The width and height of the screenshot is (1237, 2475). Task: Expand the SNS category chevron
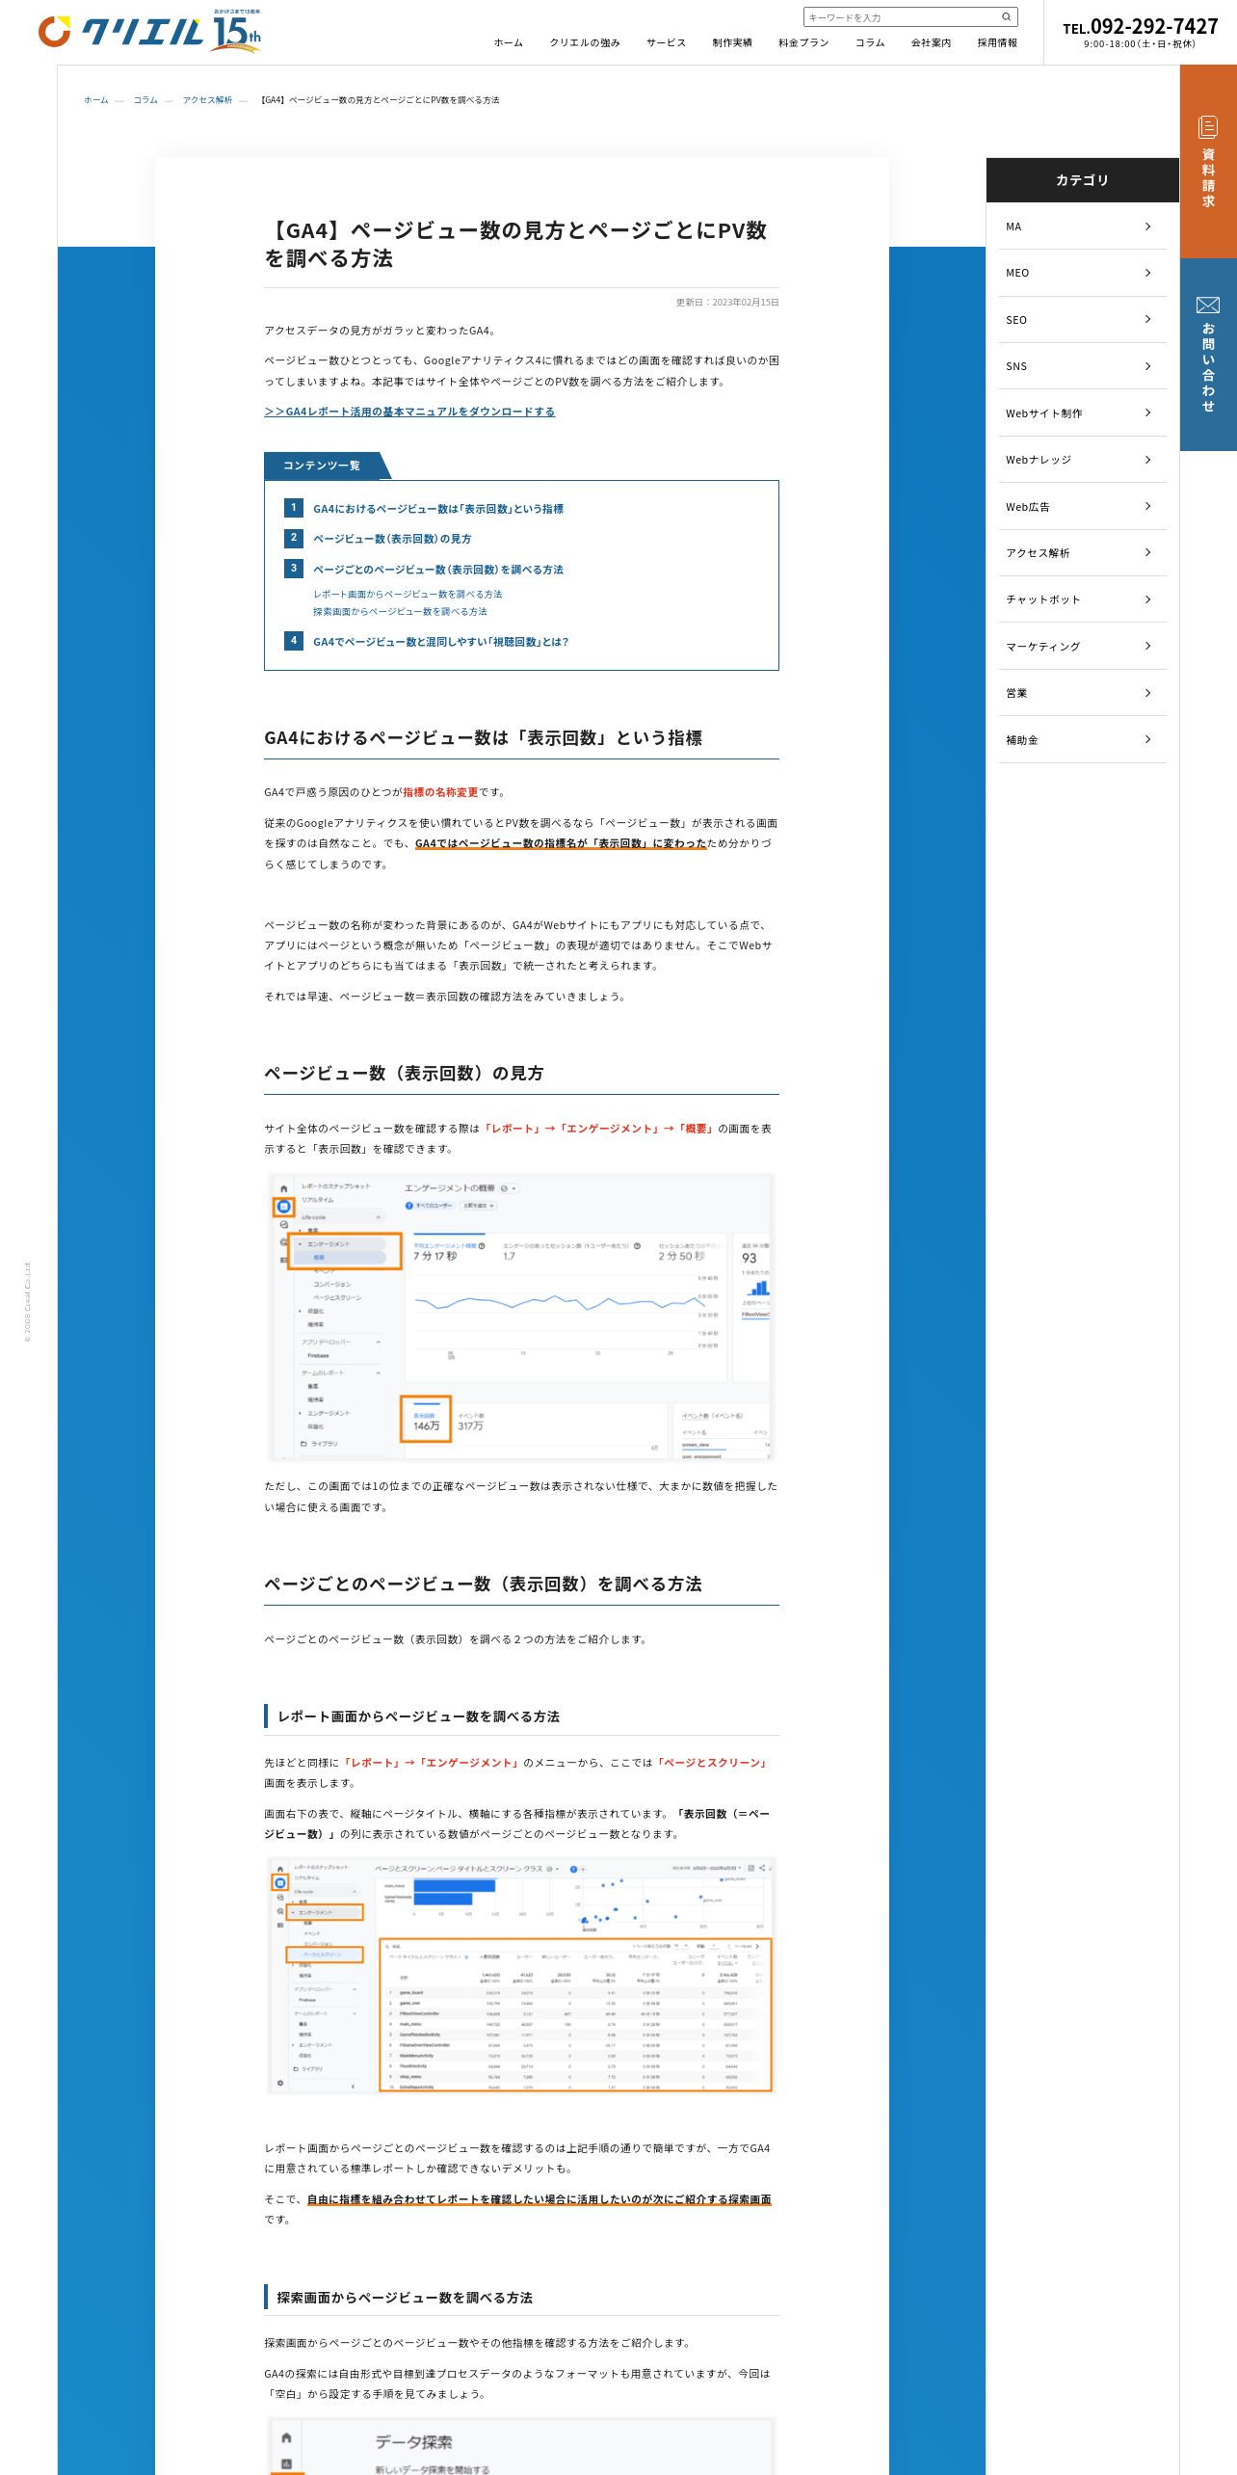1147,366
